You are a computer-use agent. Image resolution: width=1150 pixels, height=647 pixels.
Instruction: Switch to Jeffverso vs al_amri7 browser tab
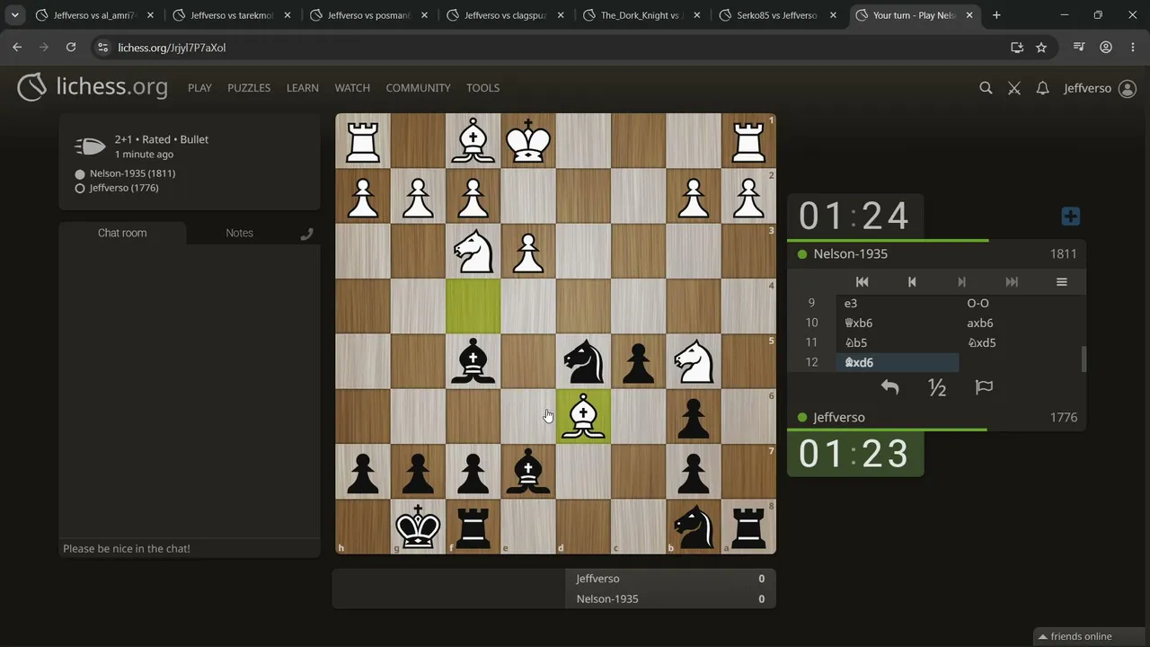(93, 15)
